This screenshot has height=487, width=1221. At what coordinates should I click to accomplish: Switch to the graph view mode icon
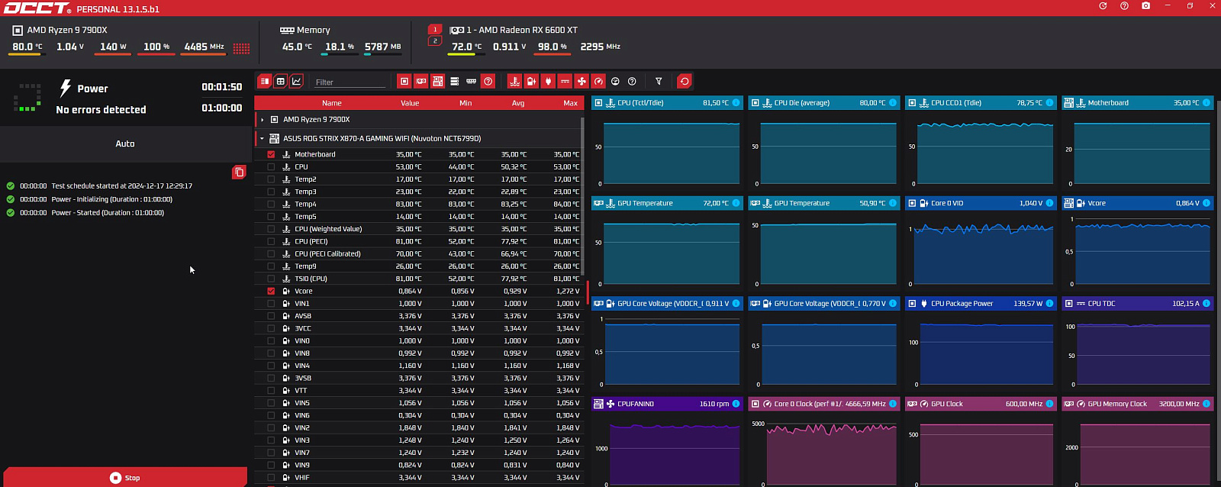click(x=297, y=81)
